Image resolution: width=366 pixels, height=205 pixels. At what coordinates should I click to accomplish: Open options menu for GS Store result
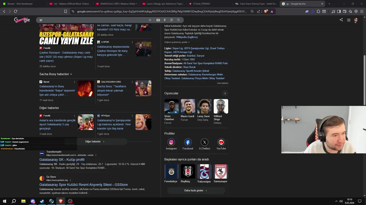tap(70, 180)
